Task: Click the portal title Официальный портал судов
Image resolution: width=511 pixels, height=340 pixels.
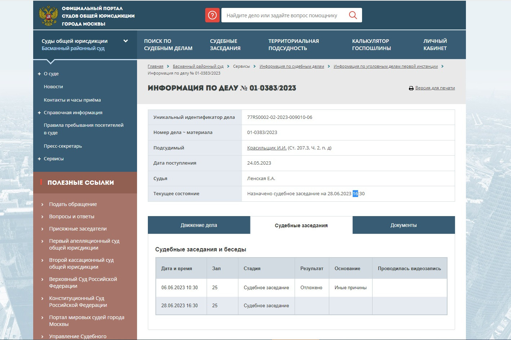Action: tap(98, 16)
